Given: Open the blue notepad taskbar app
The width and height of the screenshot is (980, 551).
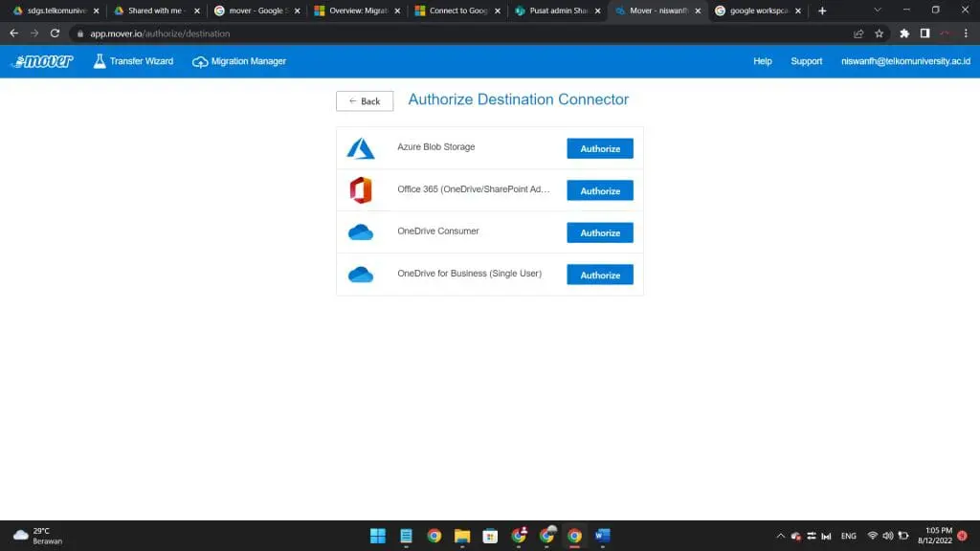Looking at the screenshot, I should pyautogui.click(x=406, y=536).
